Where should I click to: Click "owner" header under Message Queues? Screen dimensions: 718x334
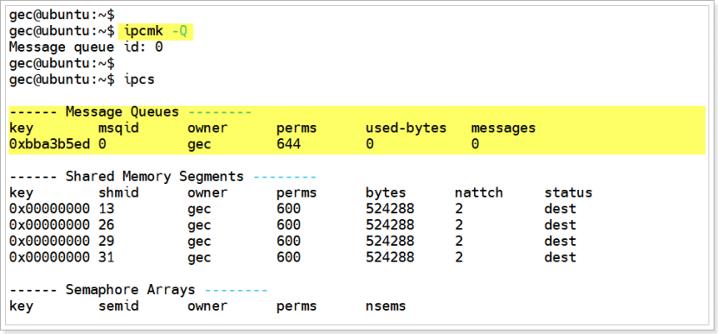208,129
